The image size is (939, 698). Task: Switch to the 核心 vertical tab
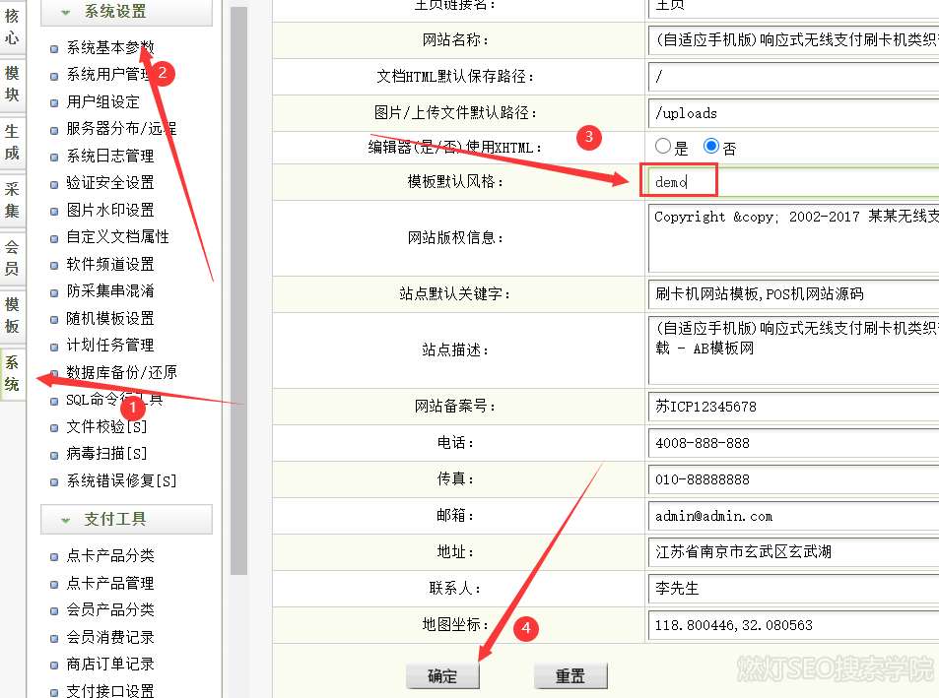pyautogui.click(x=12, y=27)
